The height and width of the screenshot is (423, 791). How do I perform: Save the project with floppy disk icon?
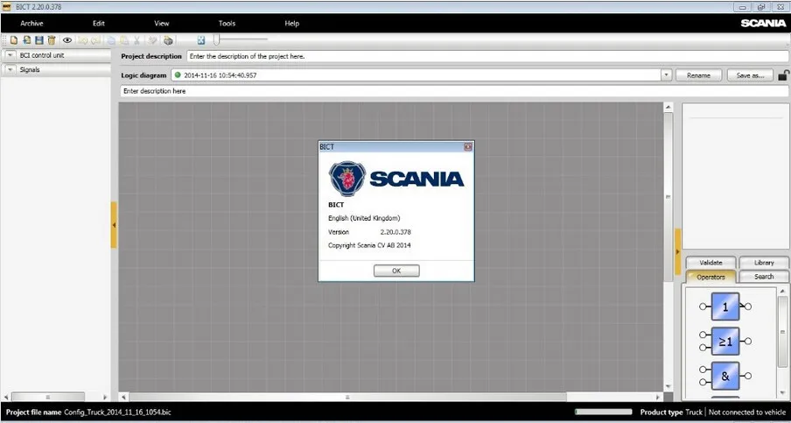click(39, 40)
